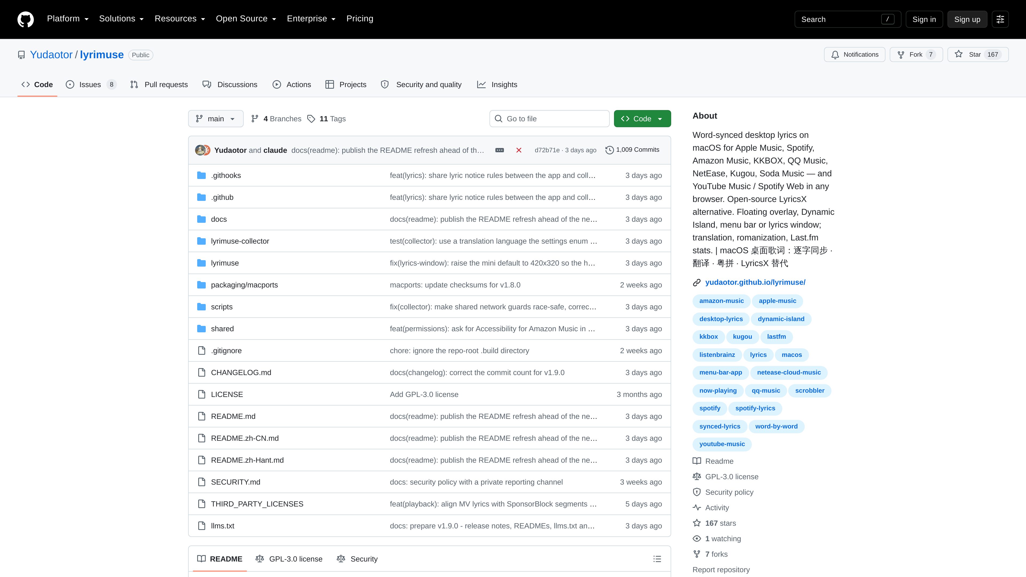Viewport: 1026px width, 577px height.
Task: Open the header settings sliders icon
Action: pyautogui.click(x=1000, y=19)
